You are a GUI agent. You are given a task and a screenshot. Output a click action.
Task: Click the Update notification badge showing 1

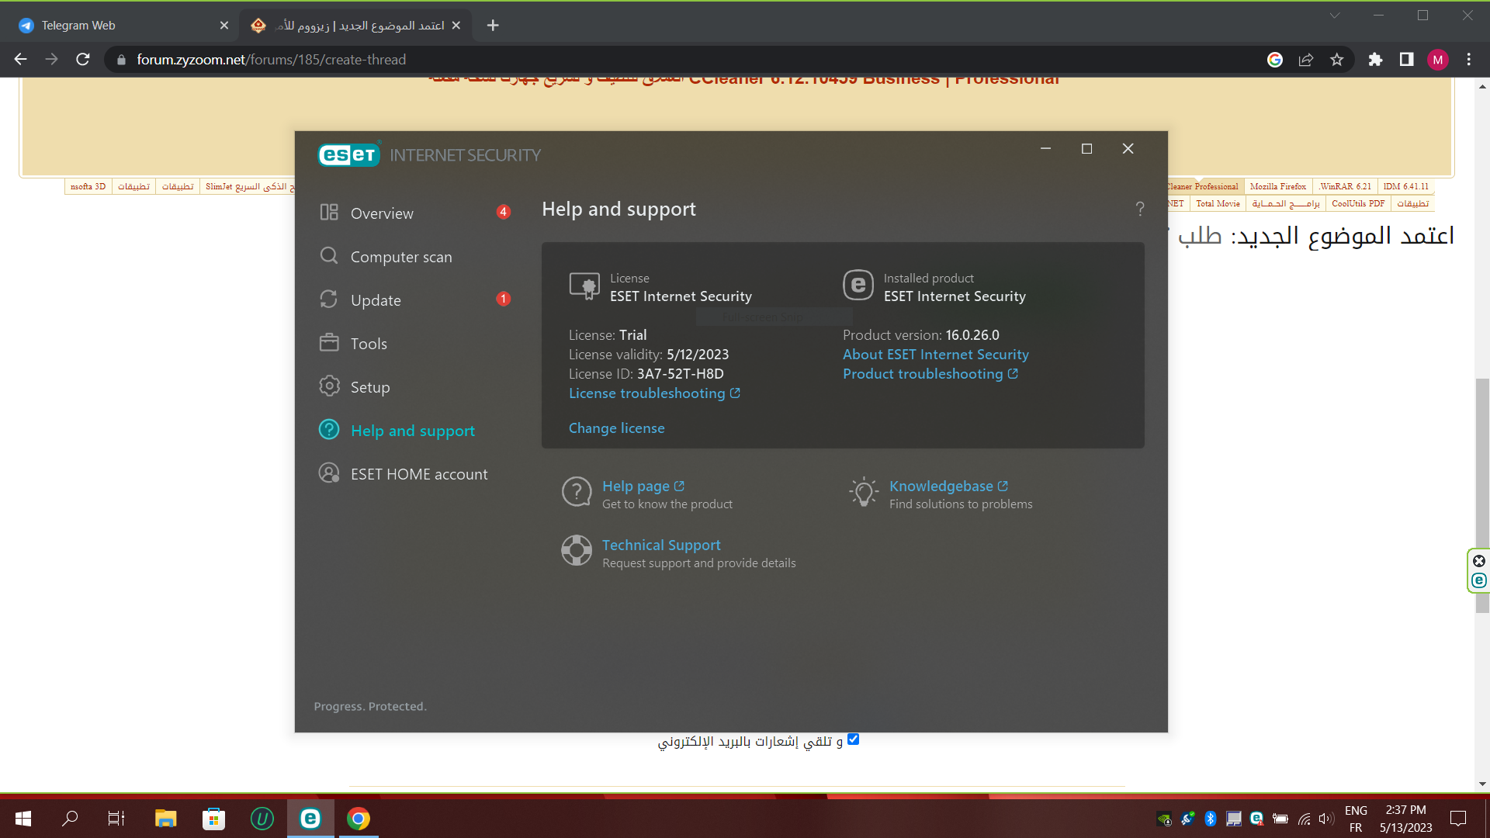[x=503, y=299]
